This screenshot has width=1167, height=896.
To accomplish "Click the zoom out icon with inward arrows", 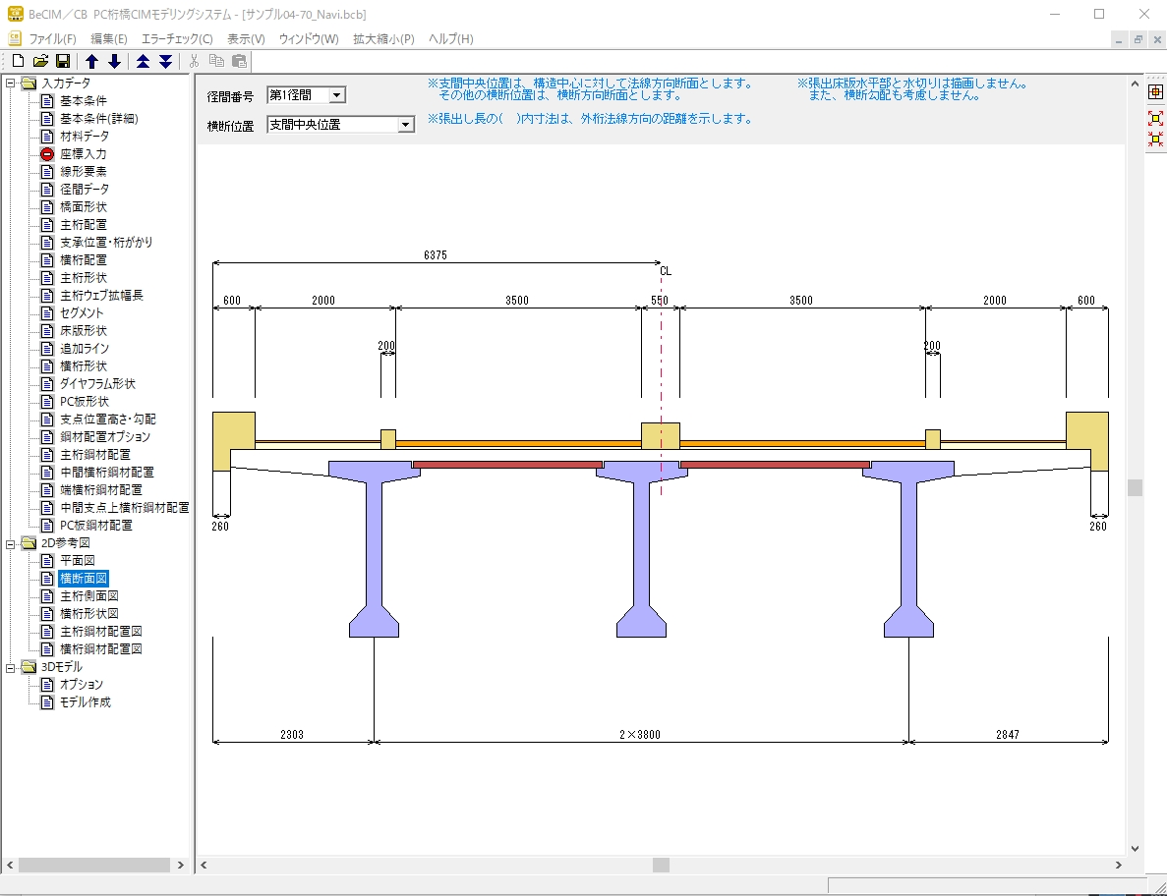I will click(x=1156, y=139).
